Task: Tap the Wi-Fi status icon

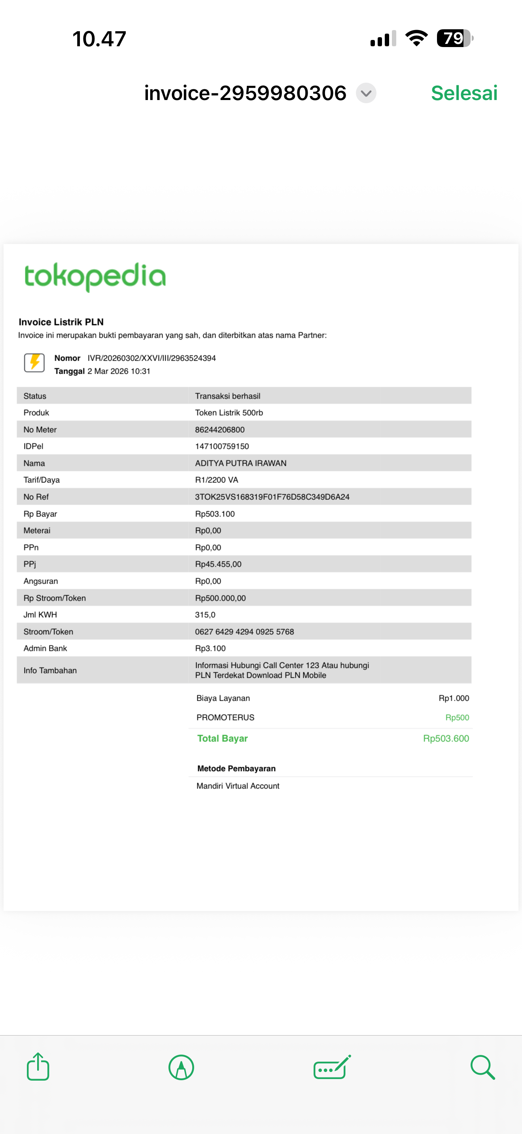Action: pos(416,38)
